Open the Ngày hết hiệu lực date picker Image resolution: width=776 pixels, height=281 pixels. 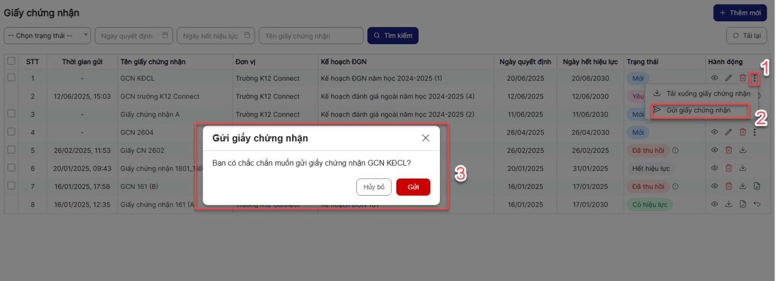point(216,36)
